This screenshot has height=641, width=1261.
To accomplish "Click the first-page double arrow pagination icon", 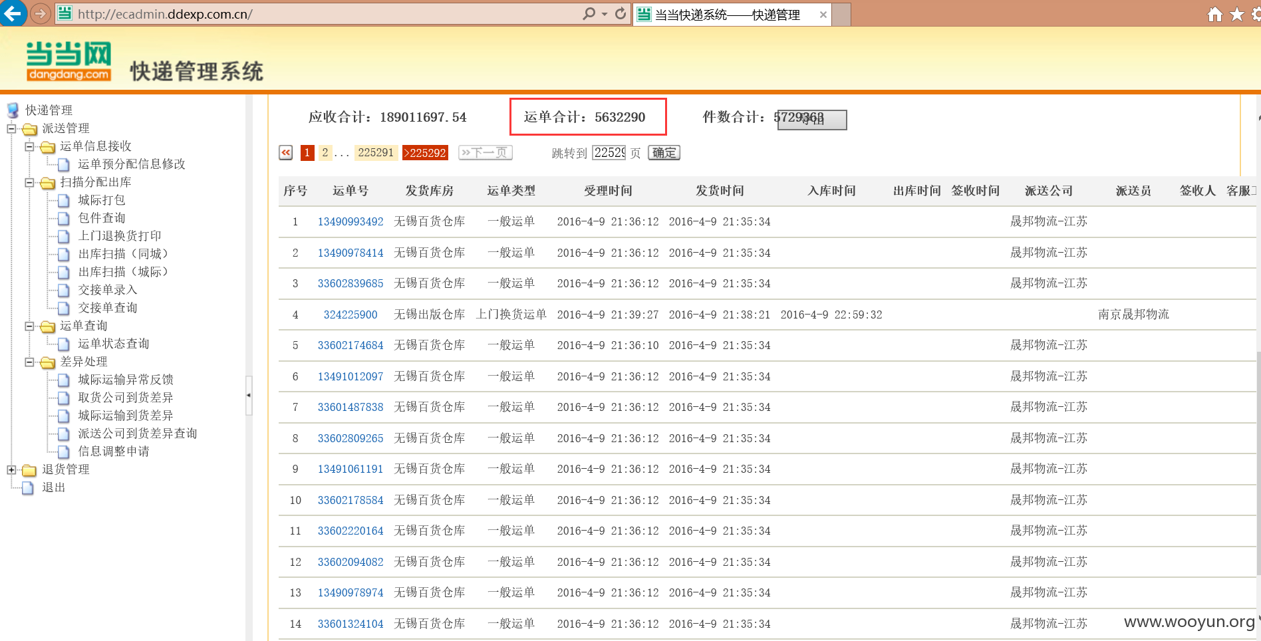I will [285, 153].
